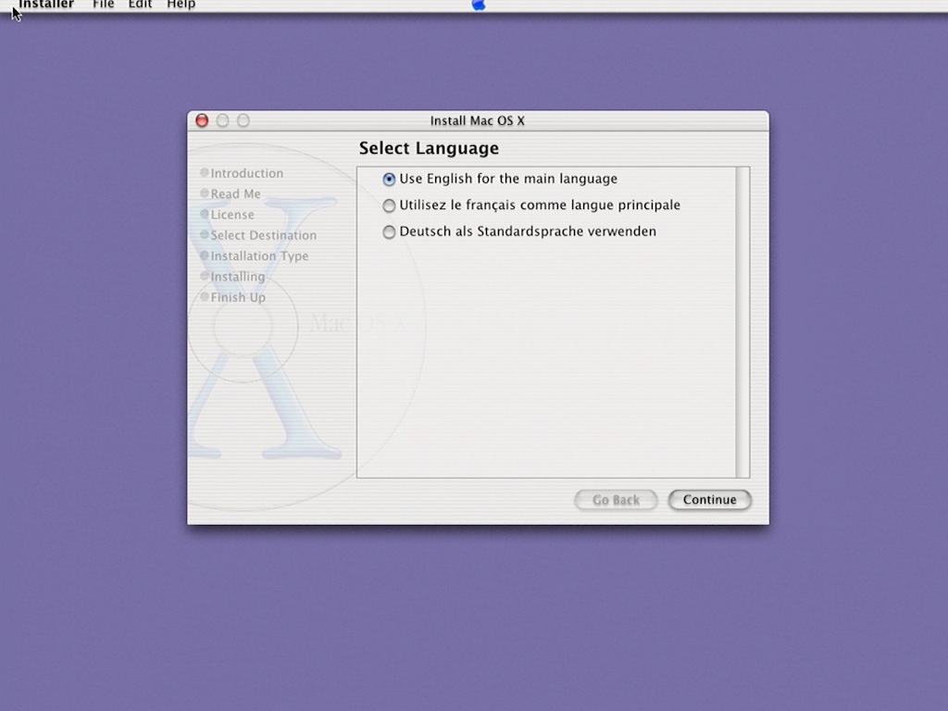Click the Install Mac OS X title text
This screenshot has width=948, height=711.
pyautogui.click(x=477, y=121)
